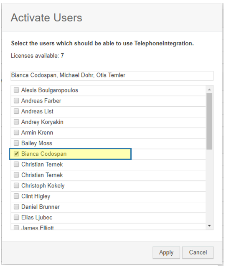Select the second Christian Ternek row
This screenshot has height=267, width=226.
[x=108, y=175]
